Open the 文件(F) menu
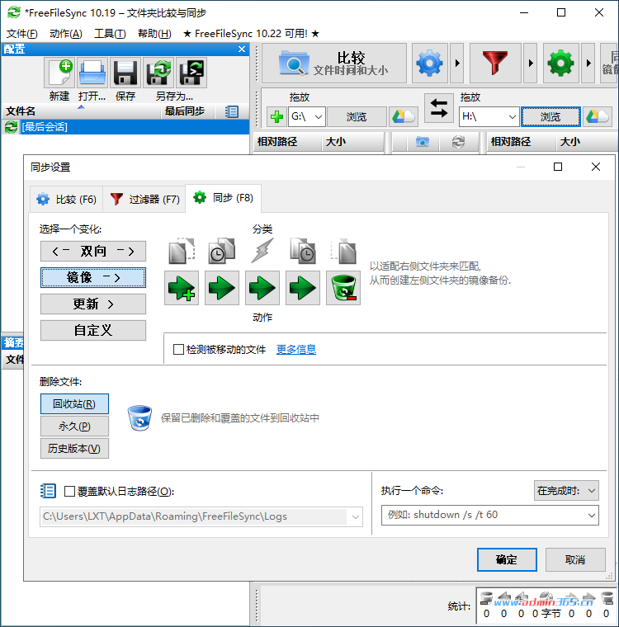The width and height of the screenshot is (619, 627). (22, 34)
